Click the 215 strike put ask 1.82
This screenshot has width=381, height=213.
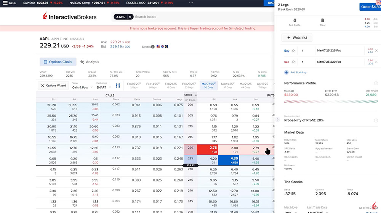click(234, 139)
